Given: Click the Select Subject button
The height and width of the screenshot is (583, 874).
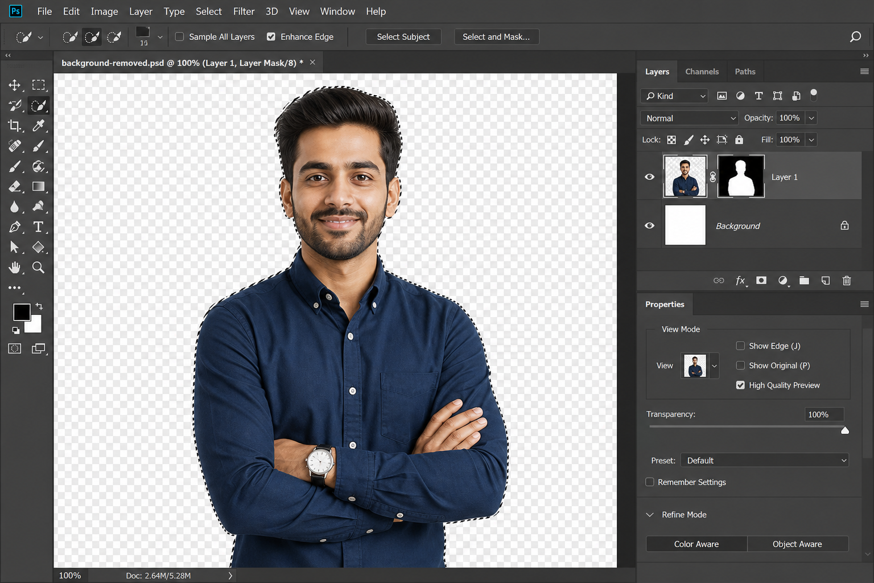Looking at the screenshot, I should [403, 37].
